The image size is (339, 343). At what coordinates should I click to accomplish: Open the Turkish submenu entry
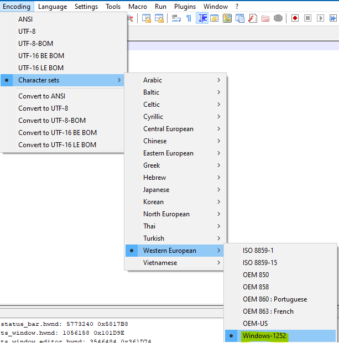coord(175,238)
